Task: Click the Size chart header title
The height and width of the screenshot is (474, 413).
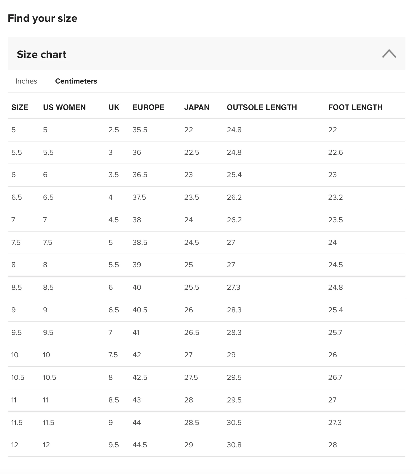Action: pyautogui.click(x=42, y=54)
